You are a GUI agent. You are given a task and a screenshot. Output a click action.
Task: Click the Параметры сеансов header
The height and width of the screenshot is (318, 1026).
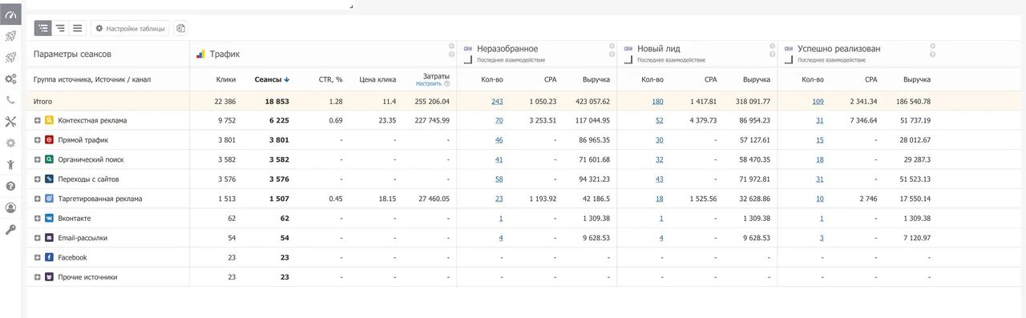point(72,54)
